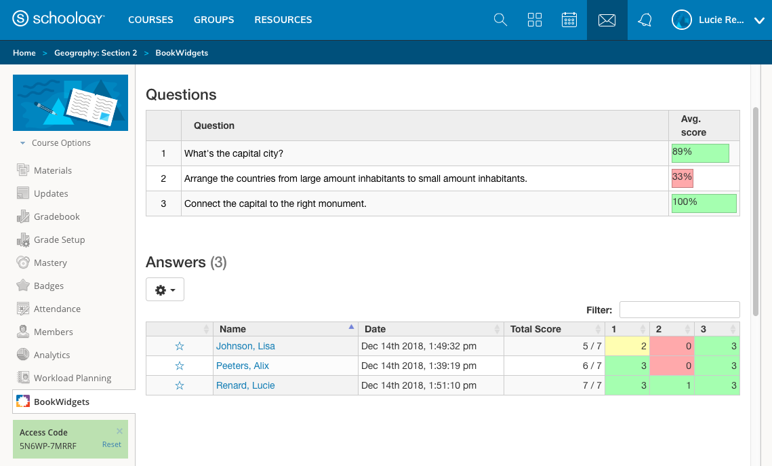Click the Badges star icon in sidebar
This screenshot has height=466, width=772.
click(x=23, y=286)
